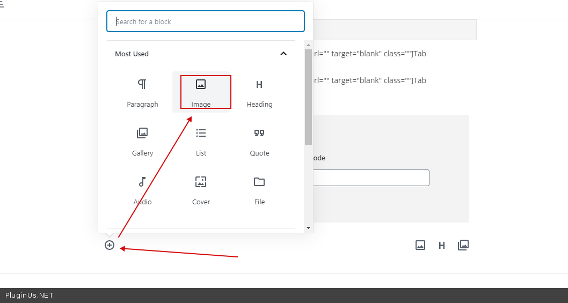Insert a File block
This screenshot has height=303, width=568.
259,189
